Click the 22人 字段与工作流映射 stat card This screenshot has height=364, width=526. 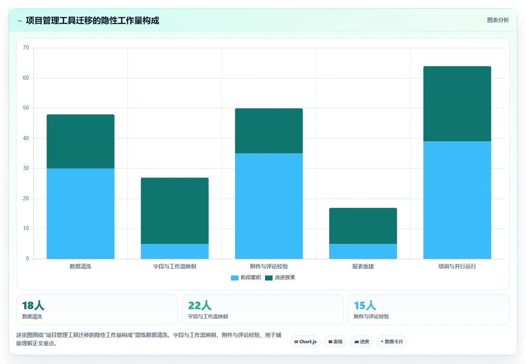click(263, 310)
